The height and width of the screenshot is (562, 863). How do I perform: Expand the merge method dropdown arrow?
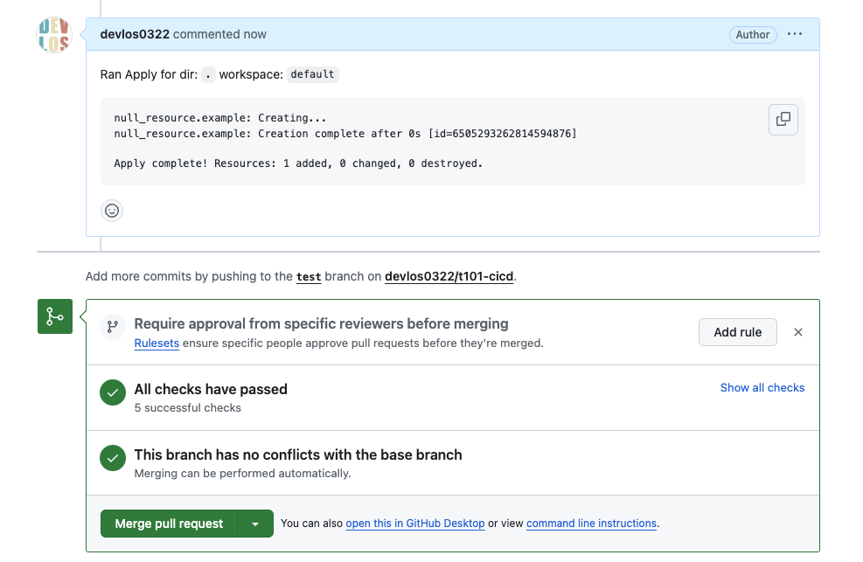(255, 524)
